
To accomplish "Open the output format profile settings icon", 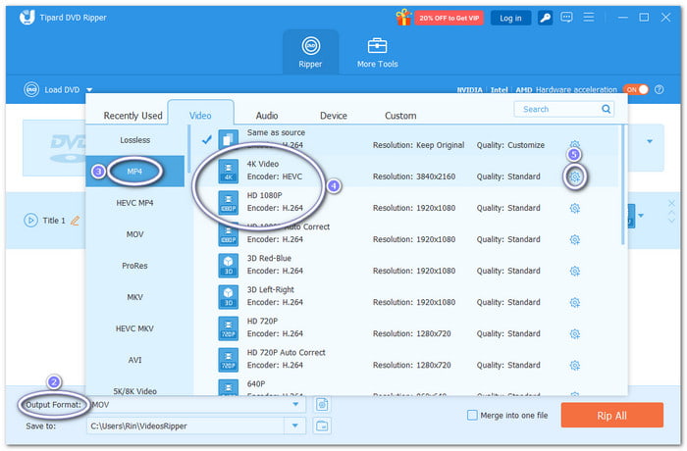I will (x=322, y=404).
